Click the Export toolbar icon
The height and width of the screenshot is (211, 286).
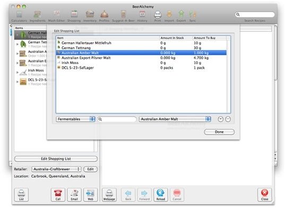pos(181,16)
